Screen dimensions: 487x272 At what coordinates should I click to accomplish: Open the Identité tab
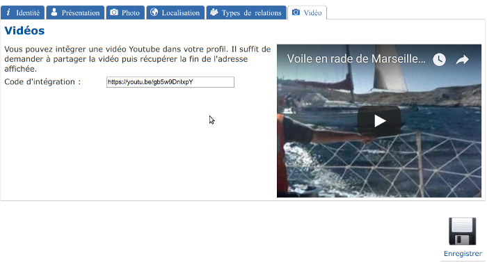tap(23, 13)
